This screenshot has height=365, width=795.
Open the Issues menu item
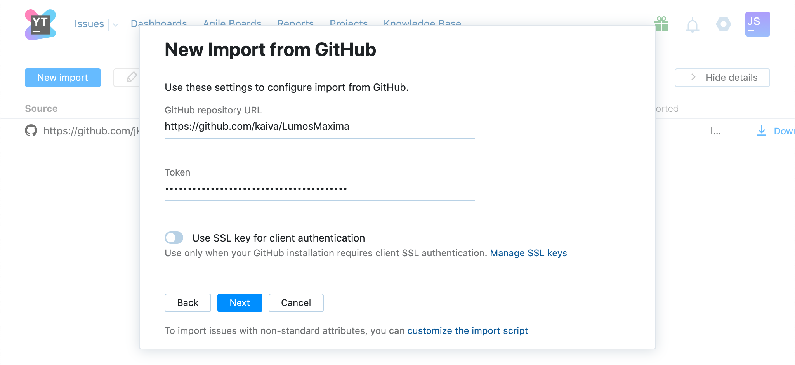89,24
